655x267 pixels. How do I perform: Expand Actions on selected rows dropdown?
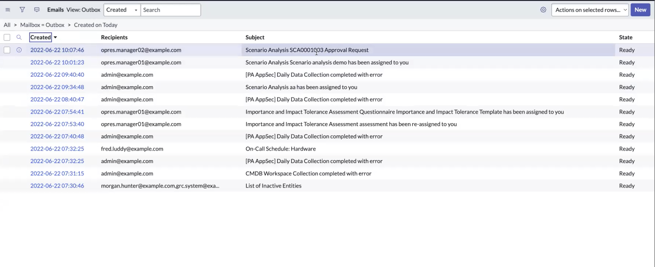(x=590, y=10)
